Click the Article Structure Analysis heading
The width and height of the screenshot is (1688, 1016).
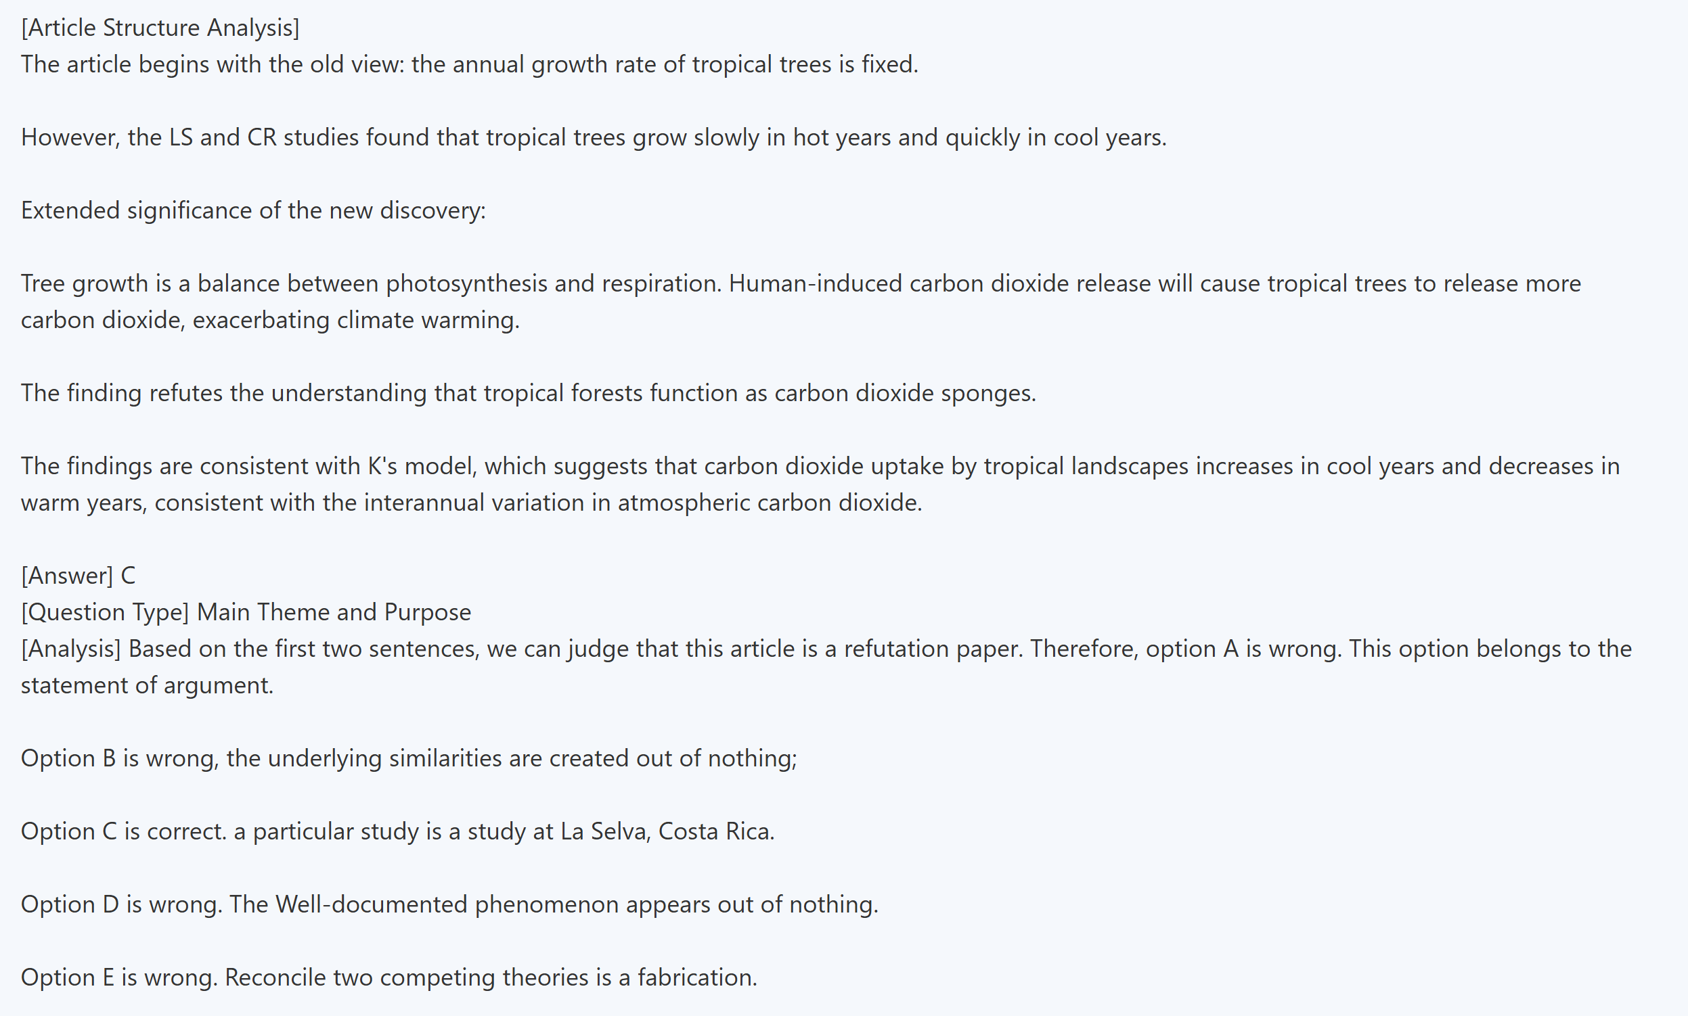pos(160,28)
